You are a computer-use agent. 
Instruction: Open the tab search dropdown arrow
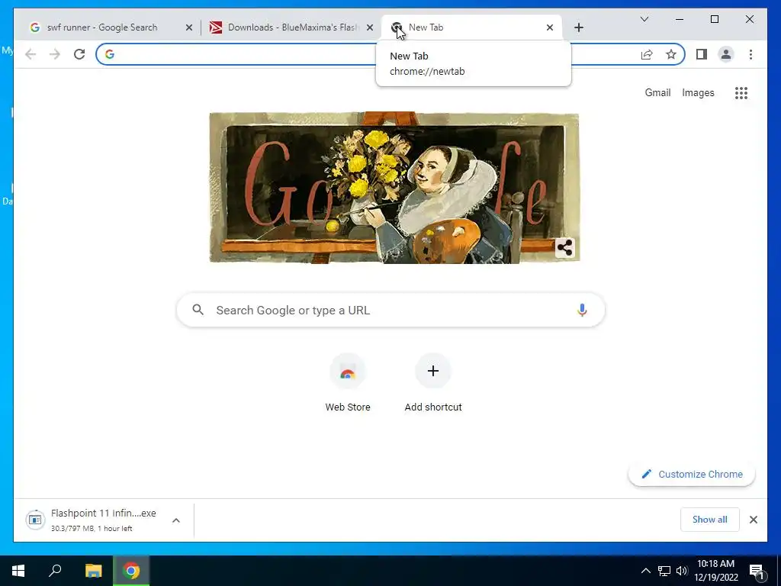point(644,19)
